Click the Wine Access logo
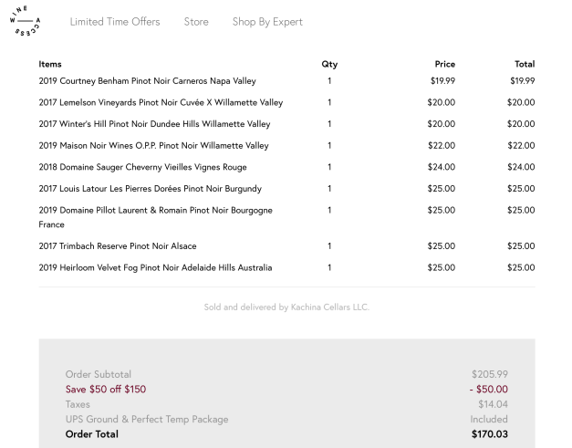 (x=26, y=22)
